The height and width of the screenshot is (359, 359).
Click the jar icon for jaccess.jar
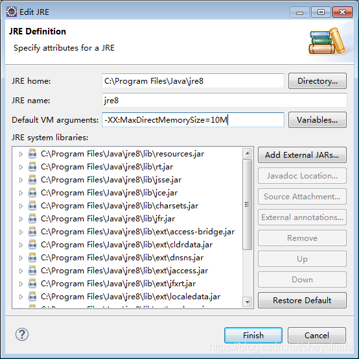[32, 271]
